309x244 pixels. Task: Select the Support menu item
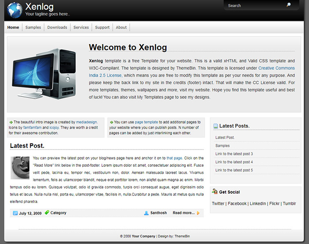click(102, 27)
